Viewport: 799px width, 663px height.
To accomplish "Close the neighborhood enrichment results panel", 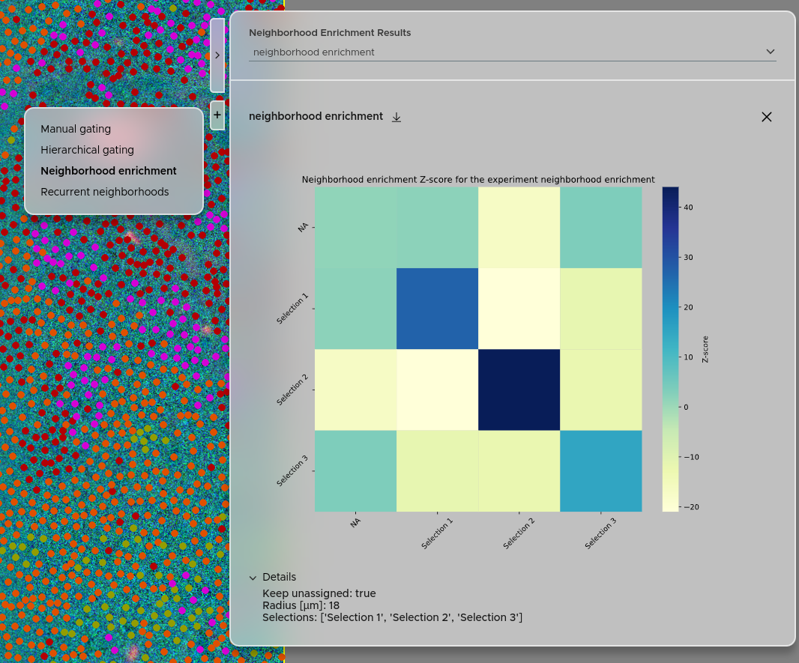I will (766, 117).
